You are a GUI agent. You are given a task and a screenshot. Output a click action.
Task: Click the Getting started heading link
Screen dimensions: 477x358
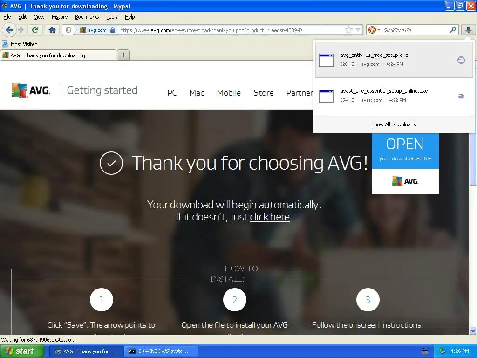pyautogui.click(x=102, y=90)
